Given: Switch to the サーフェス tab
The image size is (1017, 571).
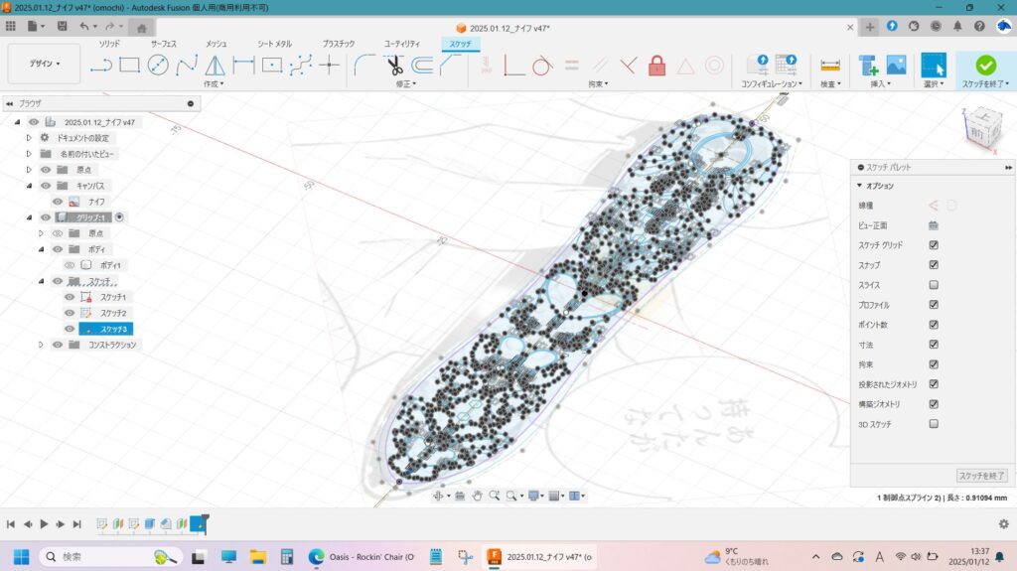Looking at the screenshot, I should click(165, 44).
